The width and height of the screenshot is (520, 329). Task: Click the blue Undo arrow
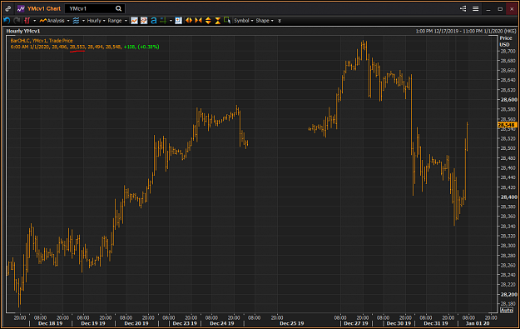pyautogui.click(x=7, y=21)
